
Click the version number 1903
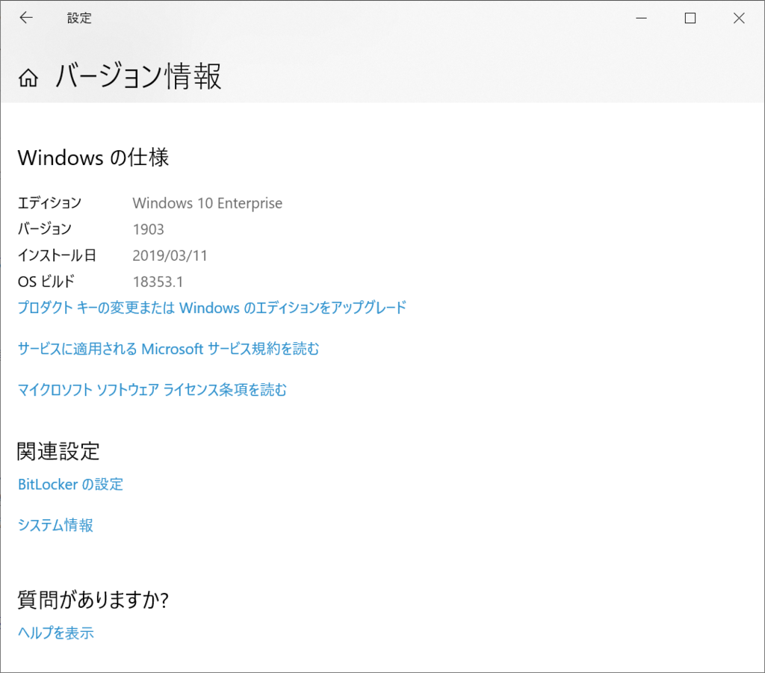149,229
